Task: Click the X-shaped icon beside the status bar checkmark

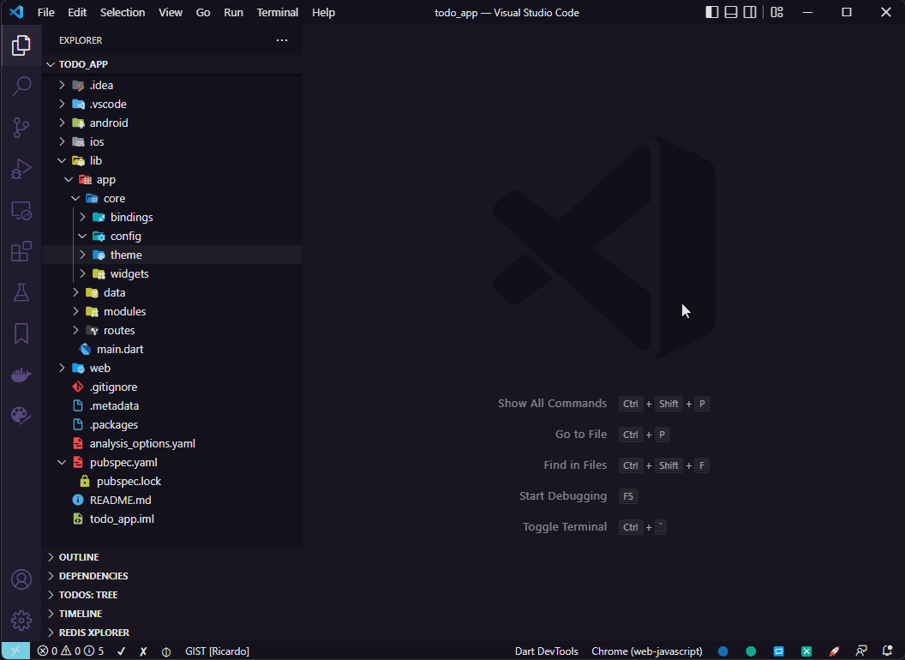Action: click(143, 651)
